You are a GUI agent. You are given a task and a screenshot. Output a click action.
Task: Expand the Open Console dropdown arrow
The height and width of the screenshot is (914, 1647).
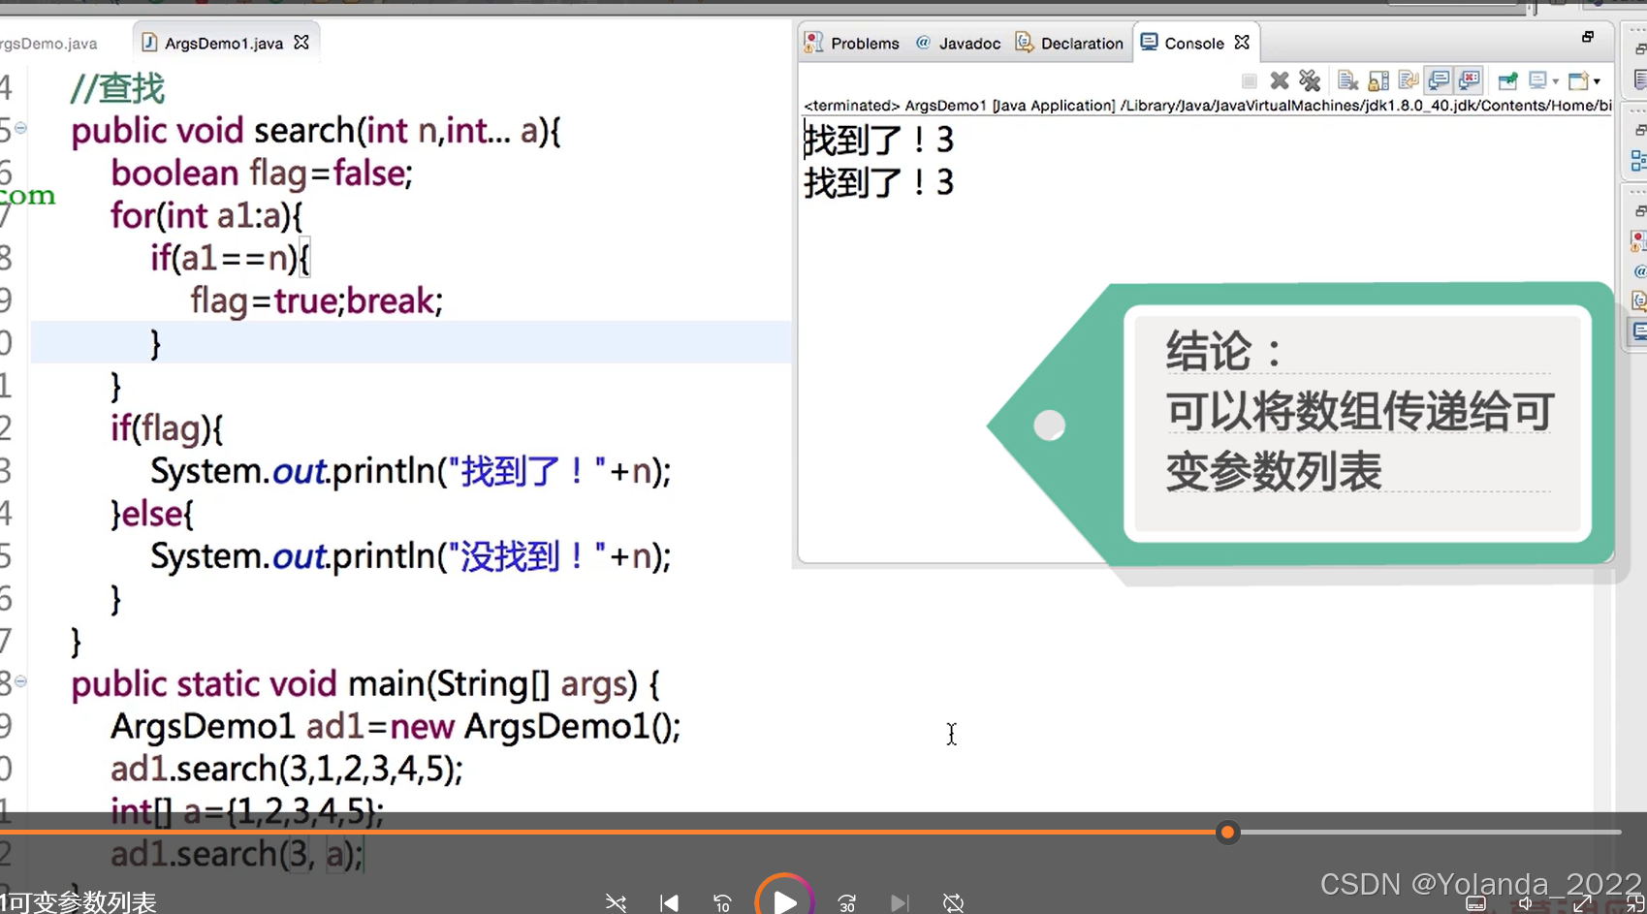(x=1597, y=81)
